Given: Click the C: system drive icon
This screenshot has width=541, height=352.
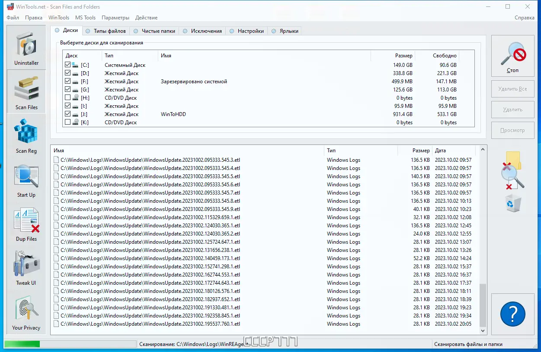Looking at the screenshot, I should pos(75,65).
